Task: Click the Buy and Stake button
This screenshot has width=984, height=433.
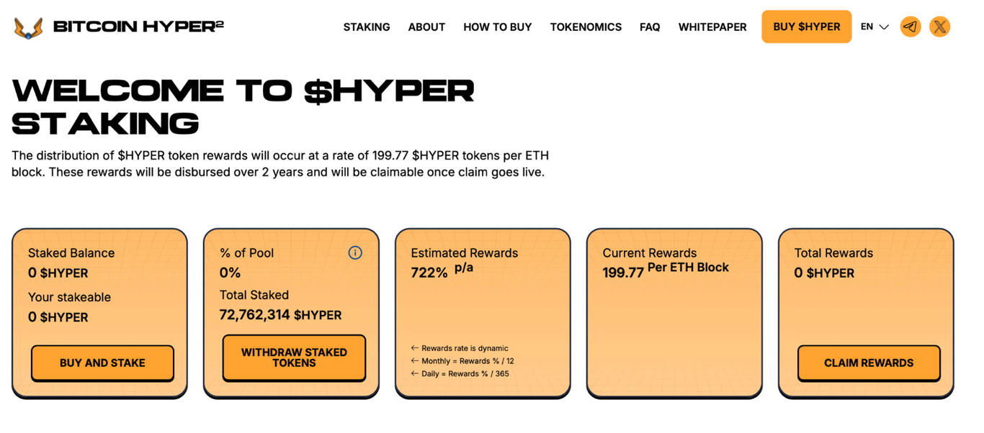Action: 102,363
